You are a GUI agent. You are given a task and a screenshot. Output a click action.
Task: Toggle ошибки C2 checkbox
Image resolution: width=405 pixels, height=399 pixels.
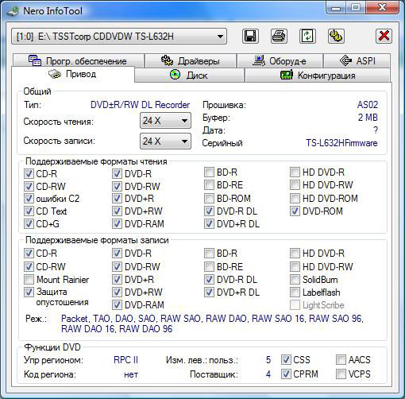tap(29, 199)
